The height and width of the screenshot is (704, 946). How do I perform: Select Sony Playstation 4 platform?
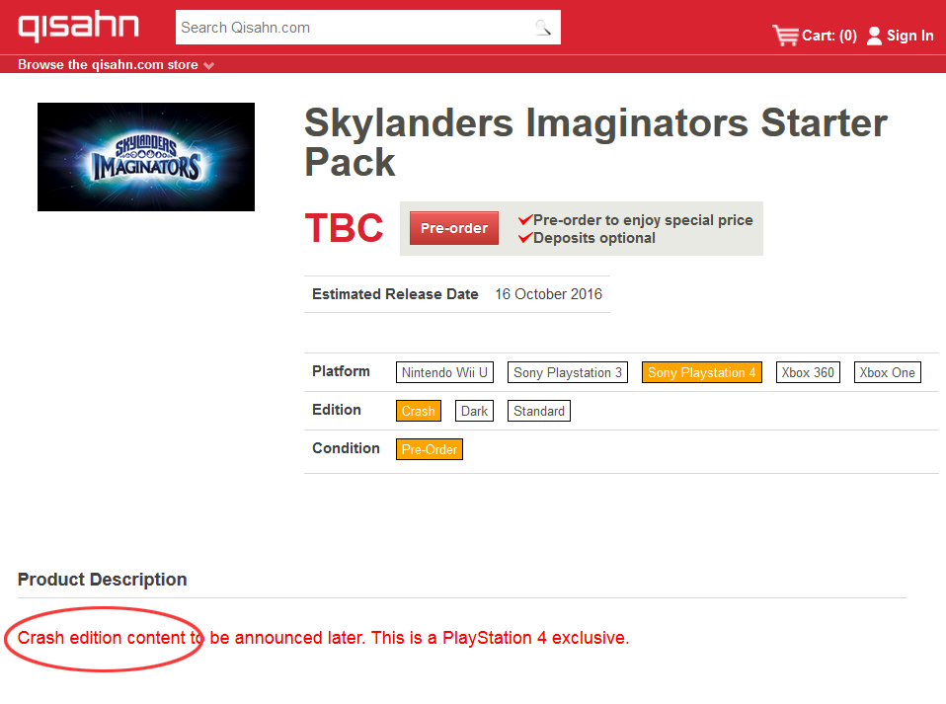(702, 372)
